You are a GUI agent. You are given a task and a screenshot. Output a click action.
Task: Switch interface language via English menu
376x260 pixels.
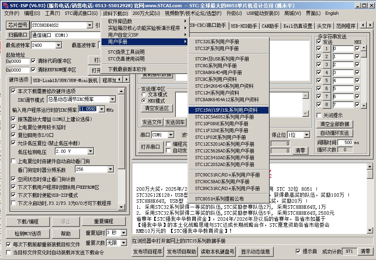332,14
